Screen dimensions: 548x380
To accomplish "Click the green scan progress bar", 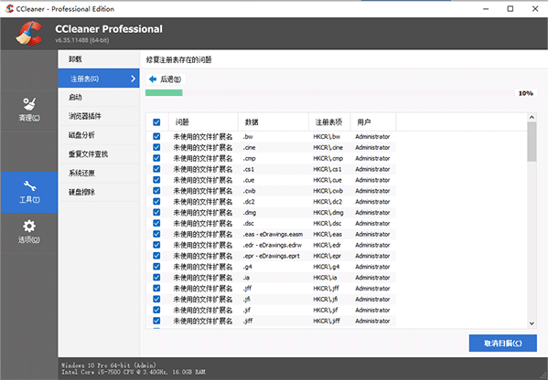I will point(164,92).
